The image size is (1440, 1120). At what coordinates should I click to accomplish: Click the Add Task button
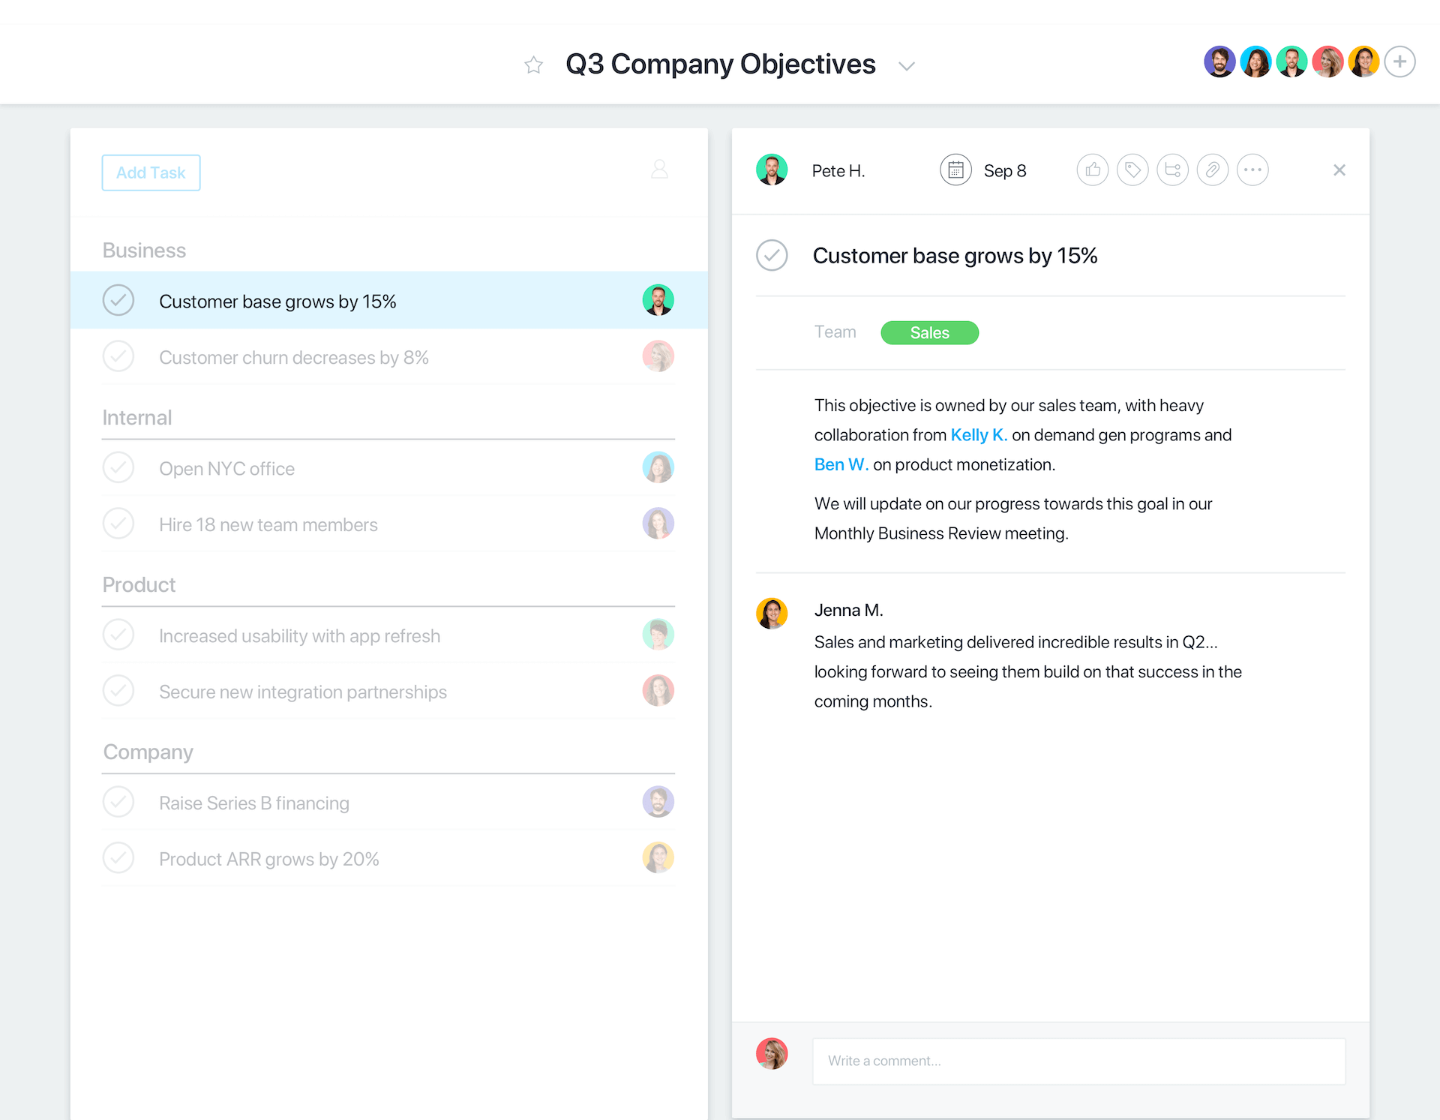click(x=151, y=173)
